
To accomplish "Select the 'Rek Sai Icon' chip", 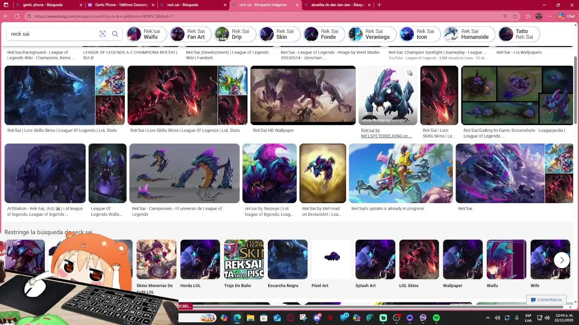I will pos(420,34).
